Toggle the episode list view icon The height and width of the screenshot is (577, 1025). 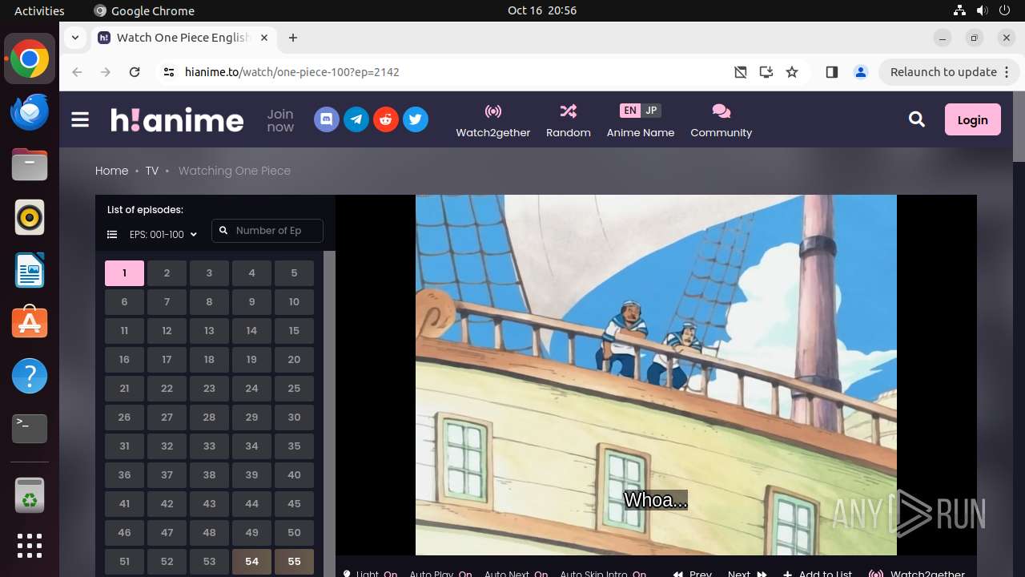[x=112, y=235]
